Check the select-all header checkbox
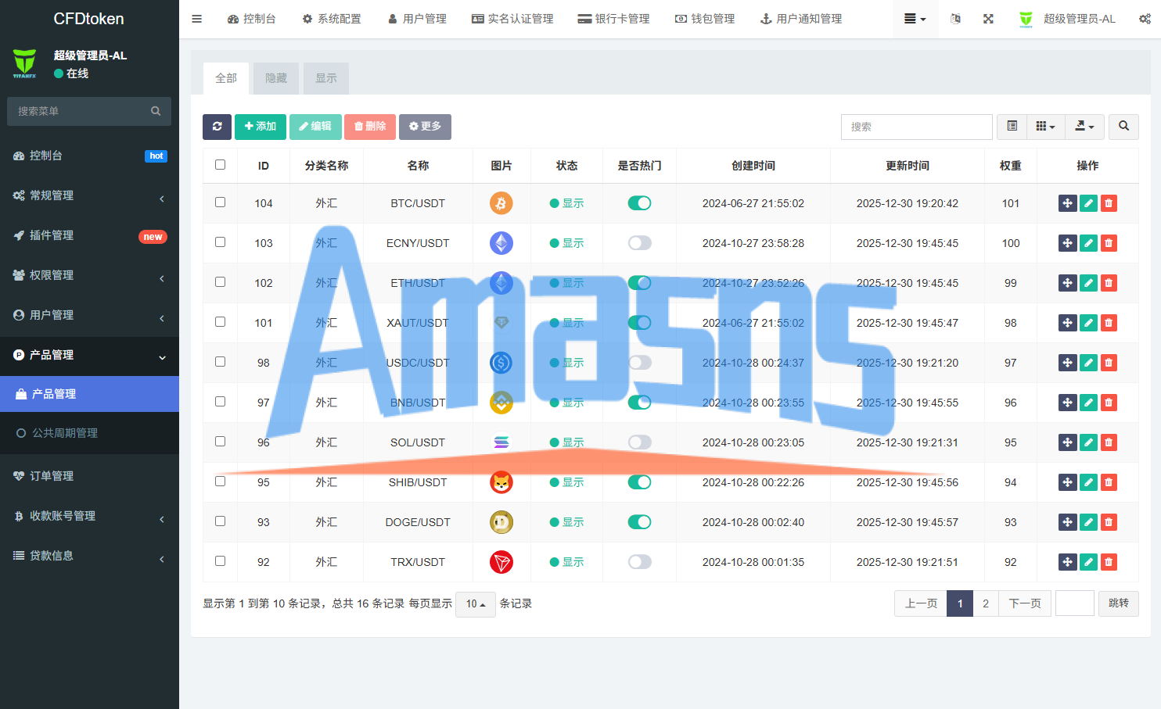 coord(220,165)
